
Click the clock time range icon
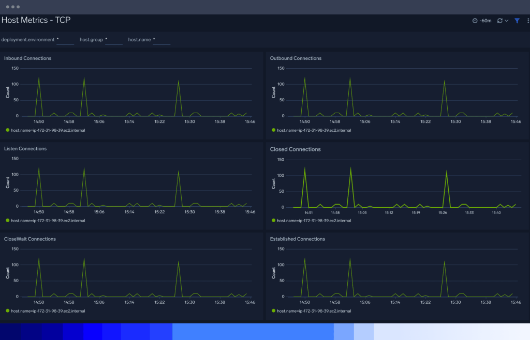(x=475, y=21)
